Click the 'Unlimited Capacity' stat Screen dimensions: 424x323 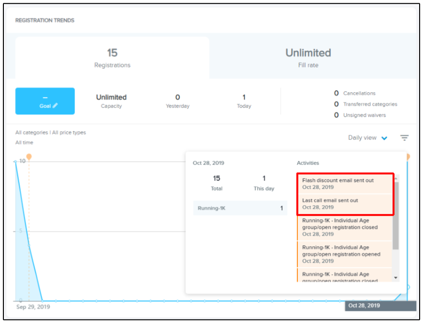coord(111,101)
